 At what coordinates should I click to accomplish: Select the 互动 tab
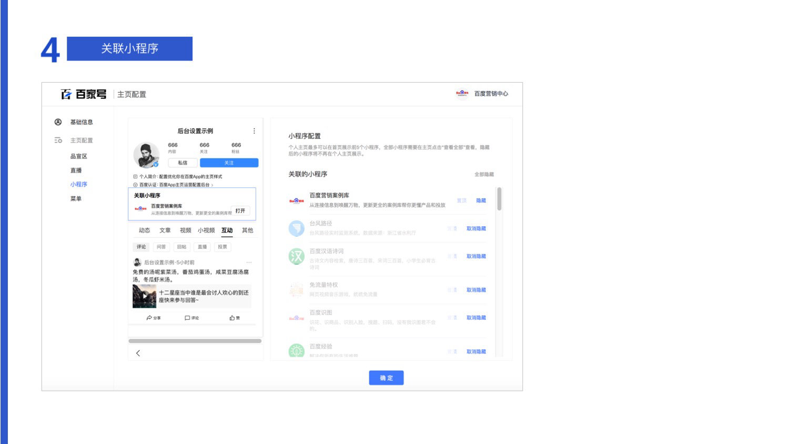tap(227, 230)
